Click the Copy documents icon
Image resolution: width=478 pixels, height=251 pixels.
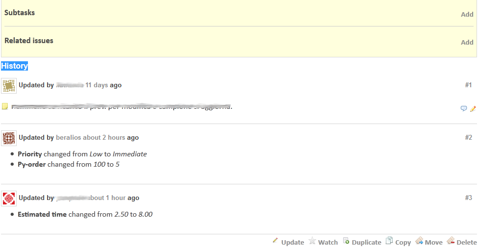(389, 241)
